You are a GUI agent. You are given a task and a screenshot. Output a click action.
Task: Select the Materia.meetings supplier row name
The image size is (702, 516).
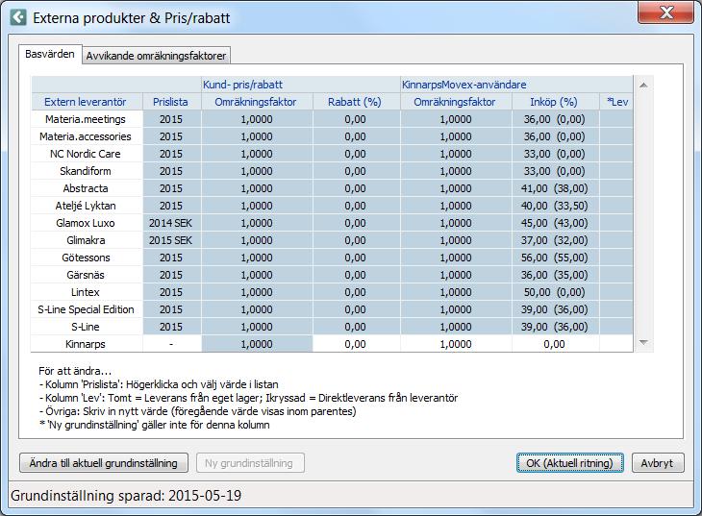tap(87, 119)
